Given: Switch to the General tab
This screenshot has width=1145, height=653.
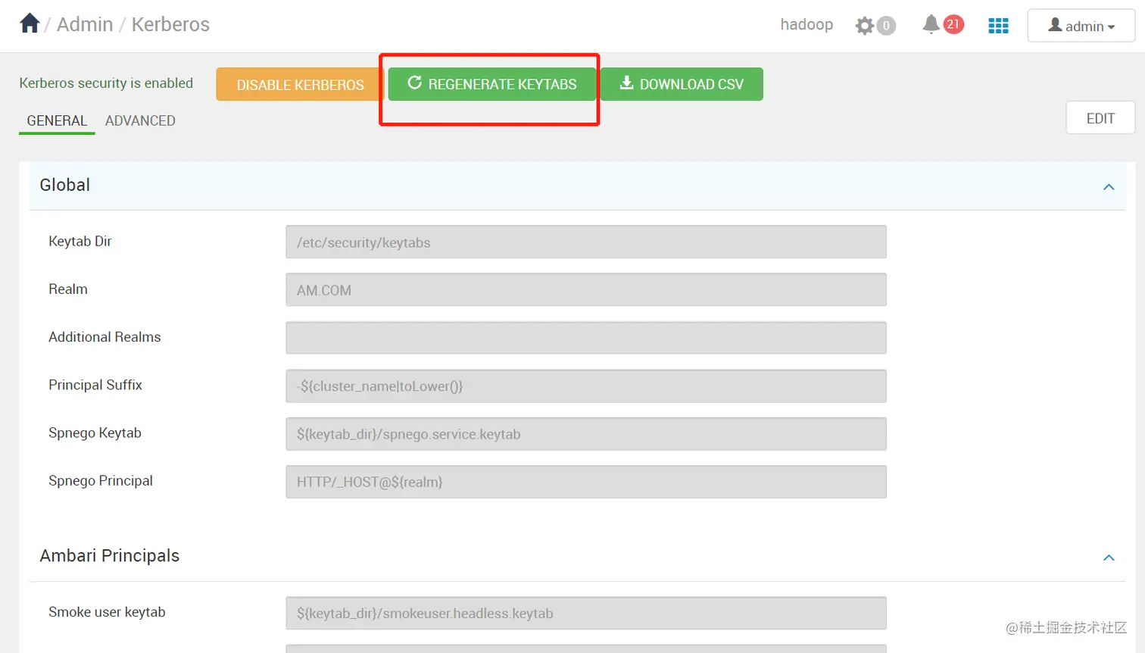Looking at the screenshot, I should tap(57, 120).
